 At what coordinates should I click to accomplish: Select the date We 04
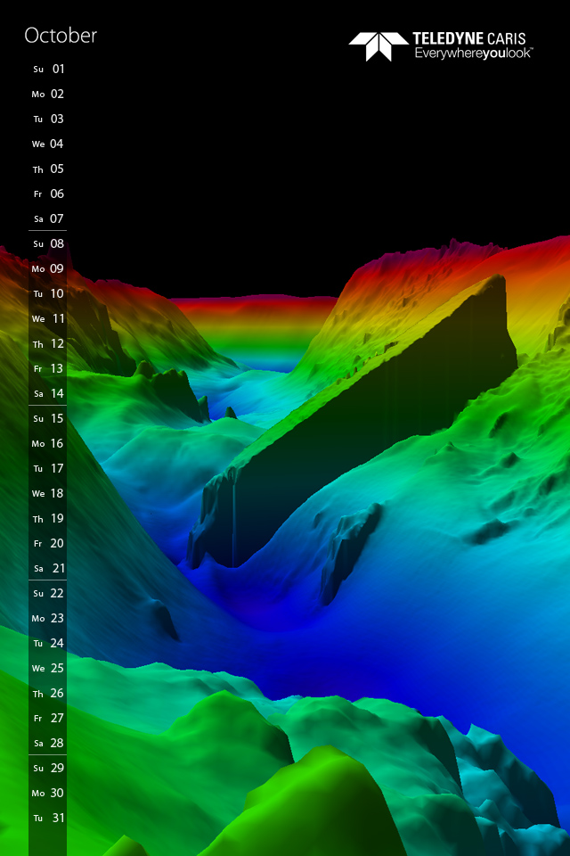[x=48, y=144]
